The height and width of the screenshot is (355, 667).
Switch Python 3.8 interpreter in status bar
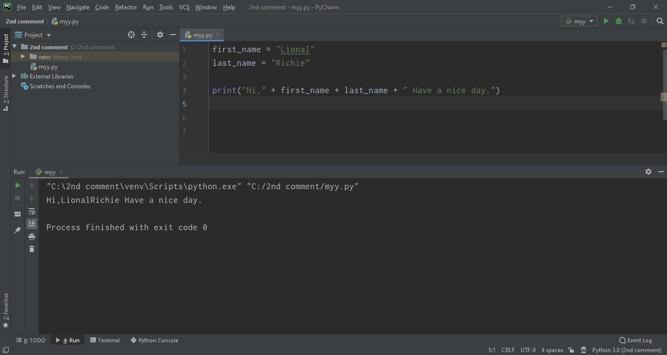pyautogui.click(x=626, y=350)
